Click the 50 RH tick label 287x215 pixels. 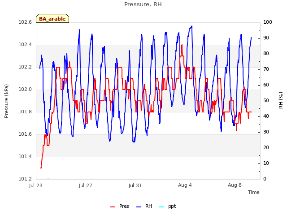266,101
